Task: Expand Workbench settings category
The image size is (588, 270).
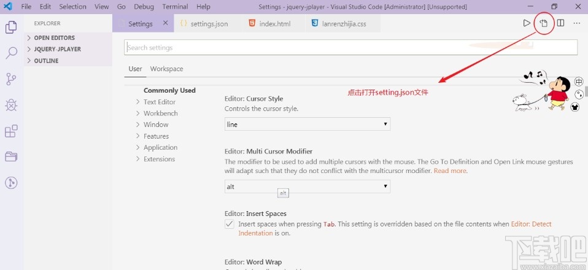Action: (x=160, y=114)
